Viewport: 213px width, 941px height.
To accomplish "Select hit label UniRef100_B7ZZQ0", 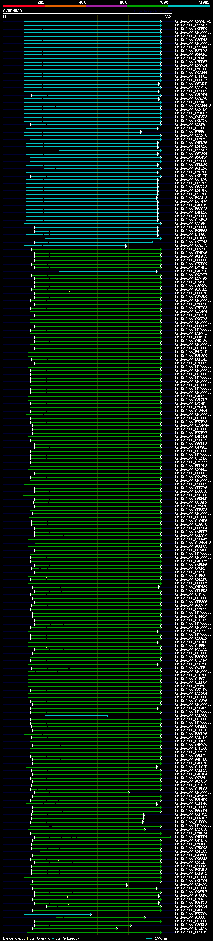I will 191,914.
